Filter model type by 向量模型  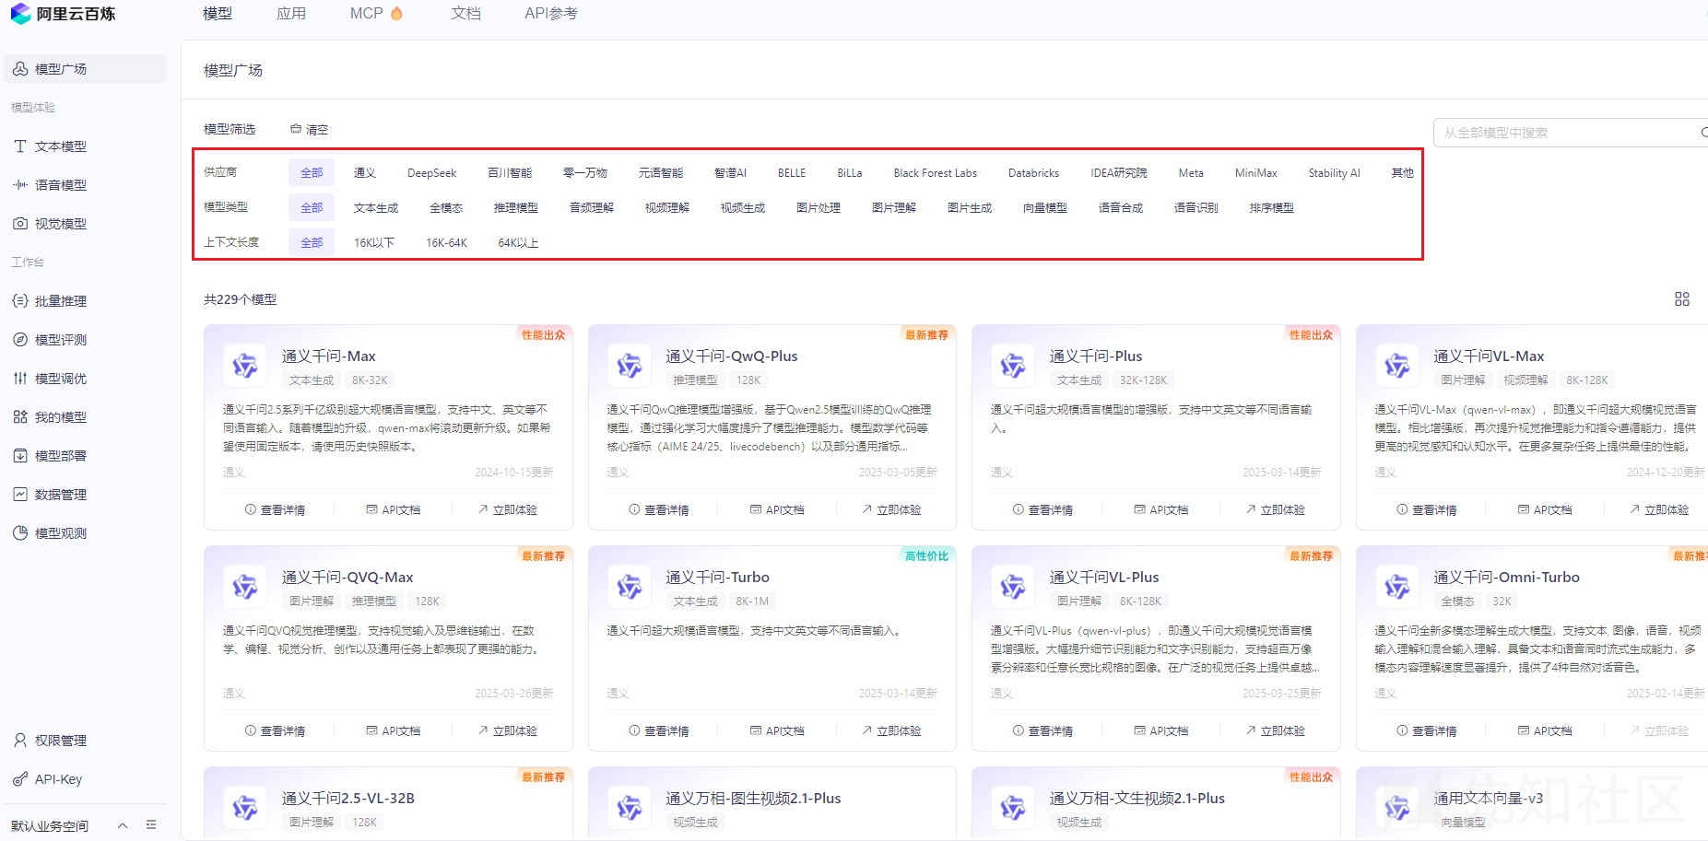1045,208
